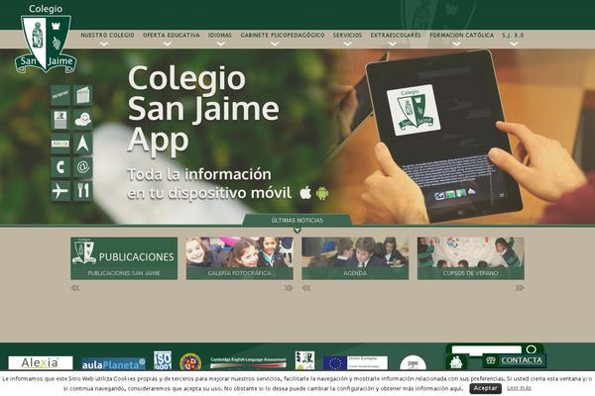Open the Oferta Educativa menu

[x=172, y=35]
